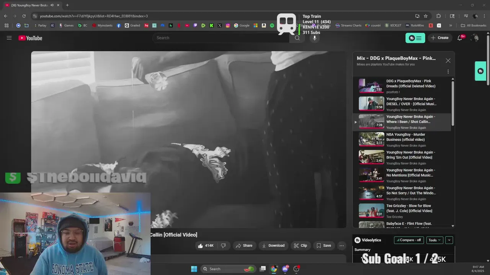Viewport: 490px width, 275px height.
Task: Click the teal TubeBuddy menu button
Action: pyautogui.click(x=415, y=38)
